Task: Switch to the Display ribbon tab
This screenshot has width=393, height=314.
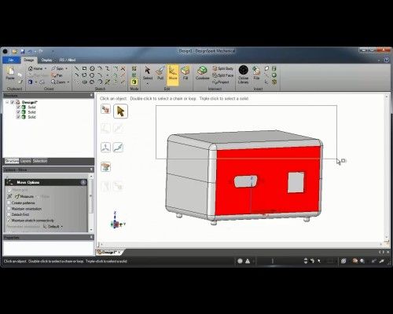Action: (46, 60)
